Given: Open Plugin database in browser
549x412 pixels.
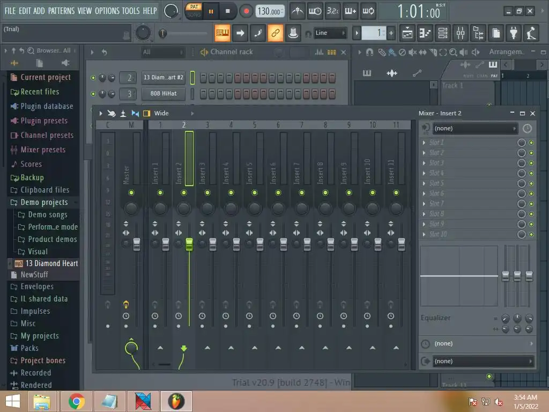Looking at the screenshot, I should (x=47, y=106).
